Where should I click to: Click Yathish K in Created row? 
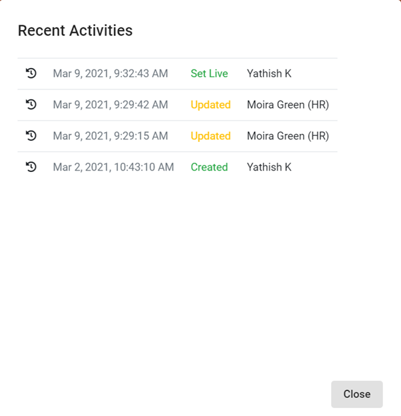point(269,167)
